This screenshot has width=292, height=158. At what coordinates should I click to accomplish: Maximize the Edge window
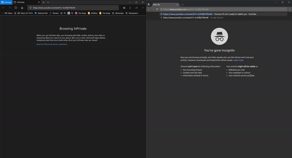click(x=136, y=2)
